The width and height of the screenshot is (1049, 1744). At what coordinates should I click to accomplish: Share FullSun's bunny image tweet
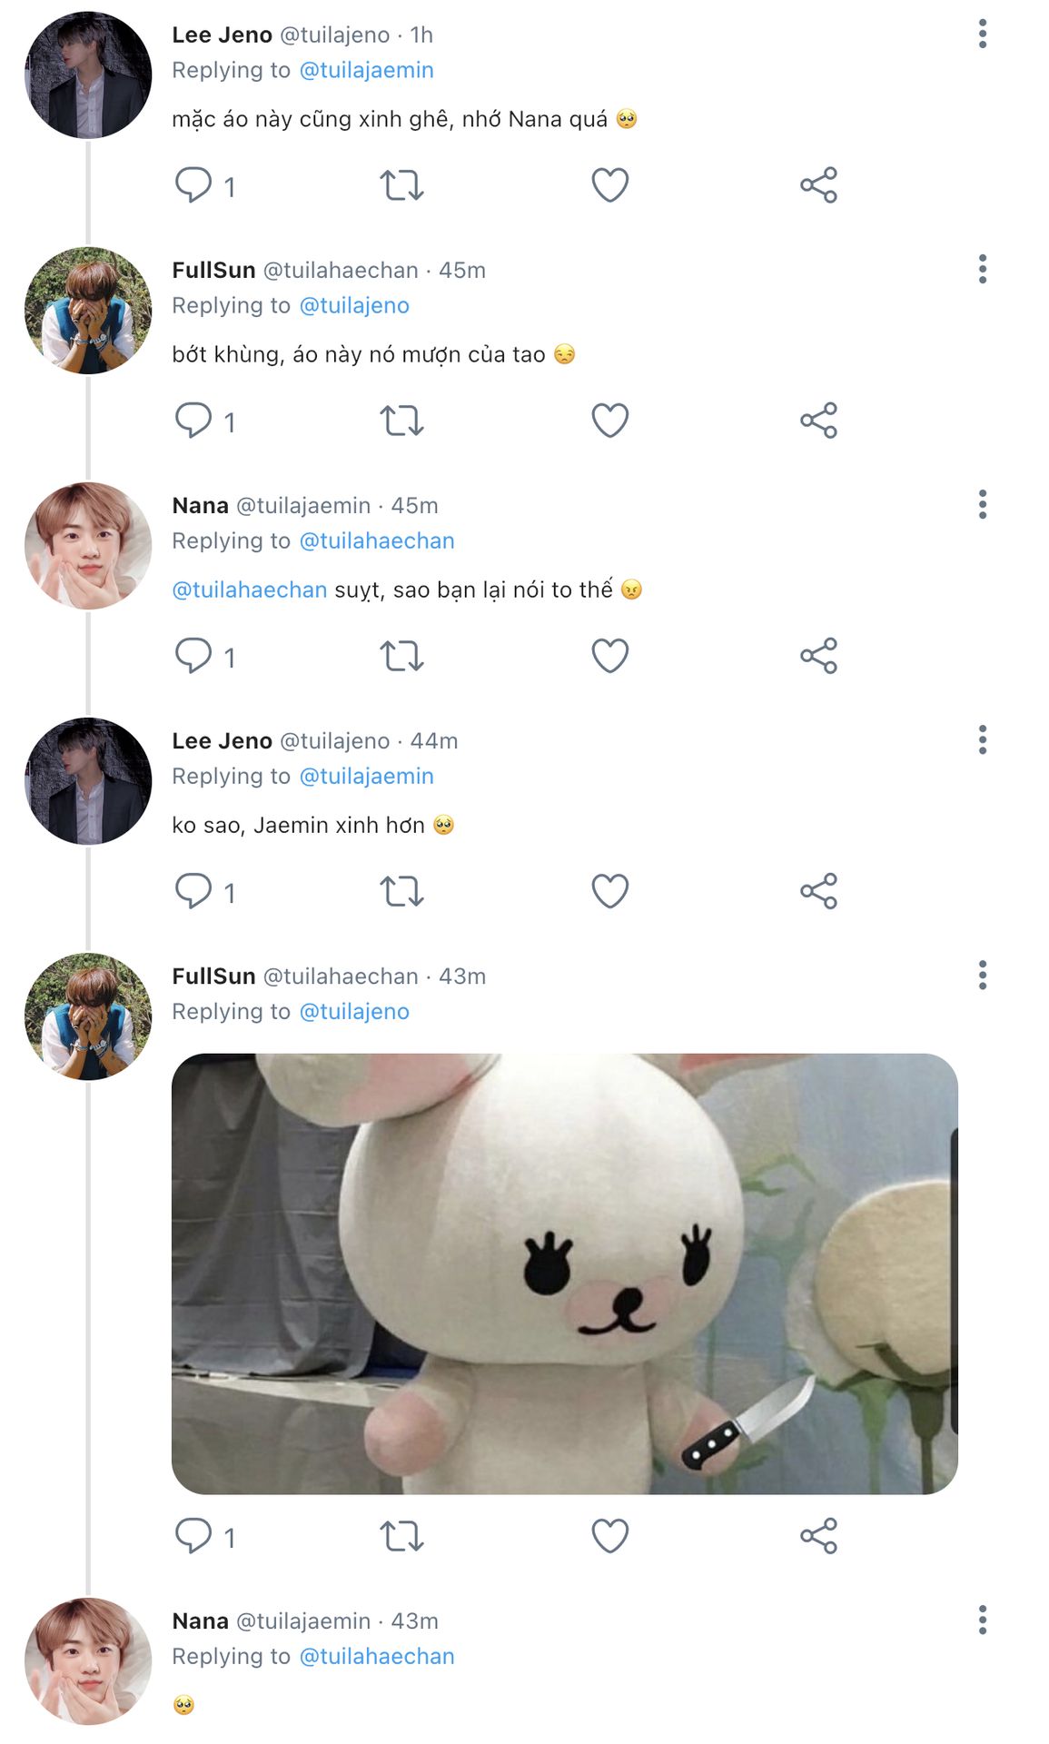(818, 1536)
